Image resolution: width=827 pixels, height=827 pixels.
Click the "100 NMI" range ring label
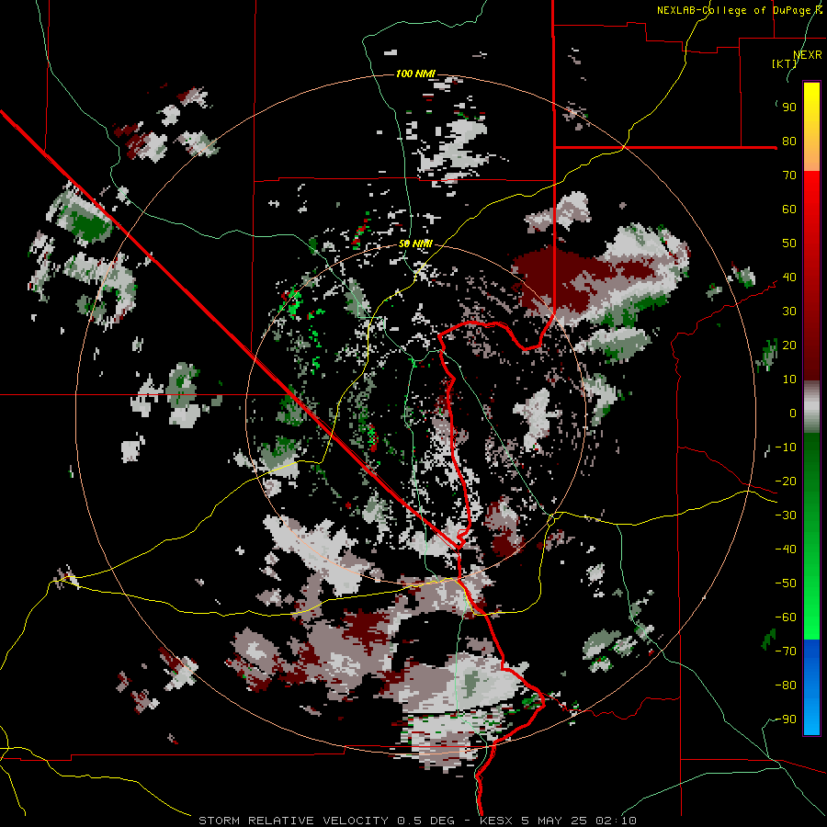point(415,74)
